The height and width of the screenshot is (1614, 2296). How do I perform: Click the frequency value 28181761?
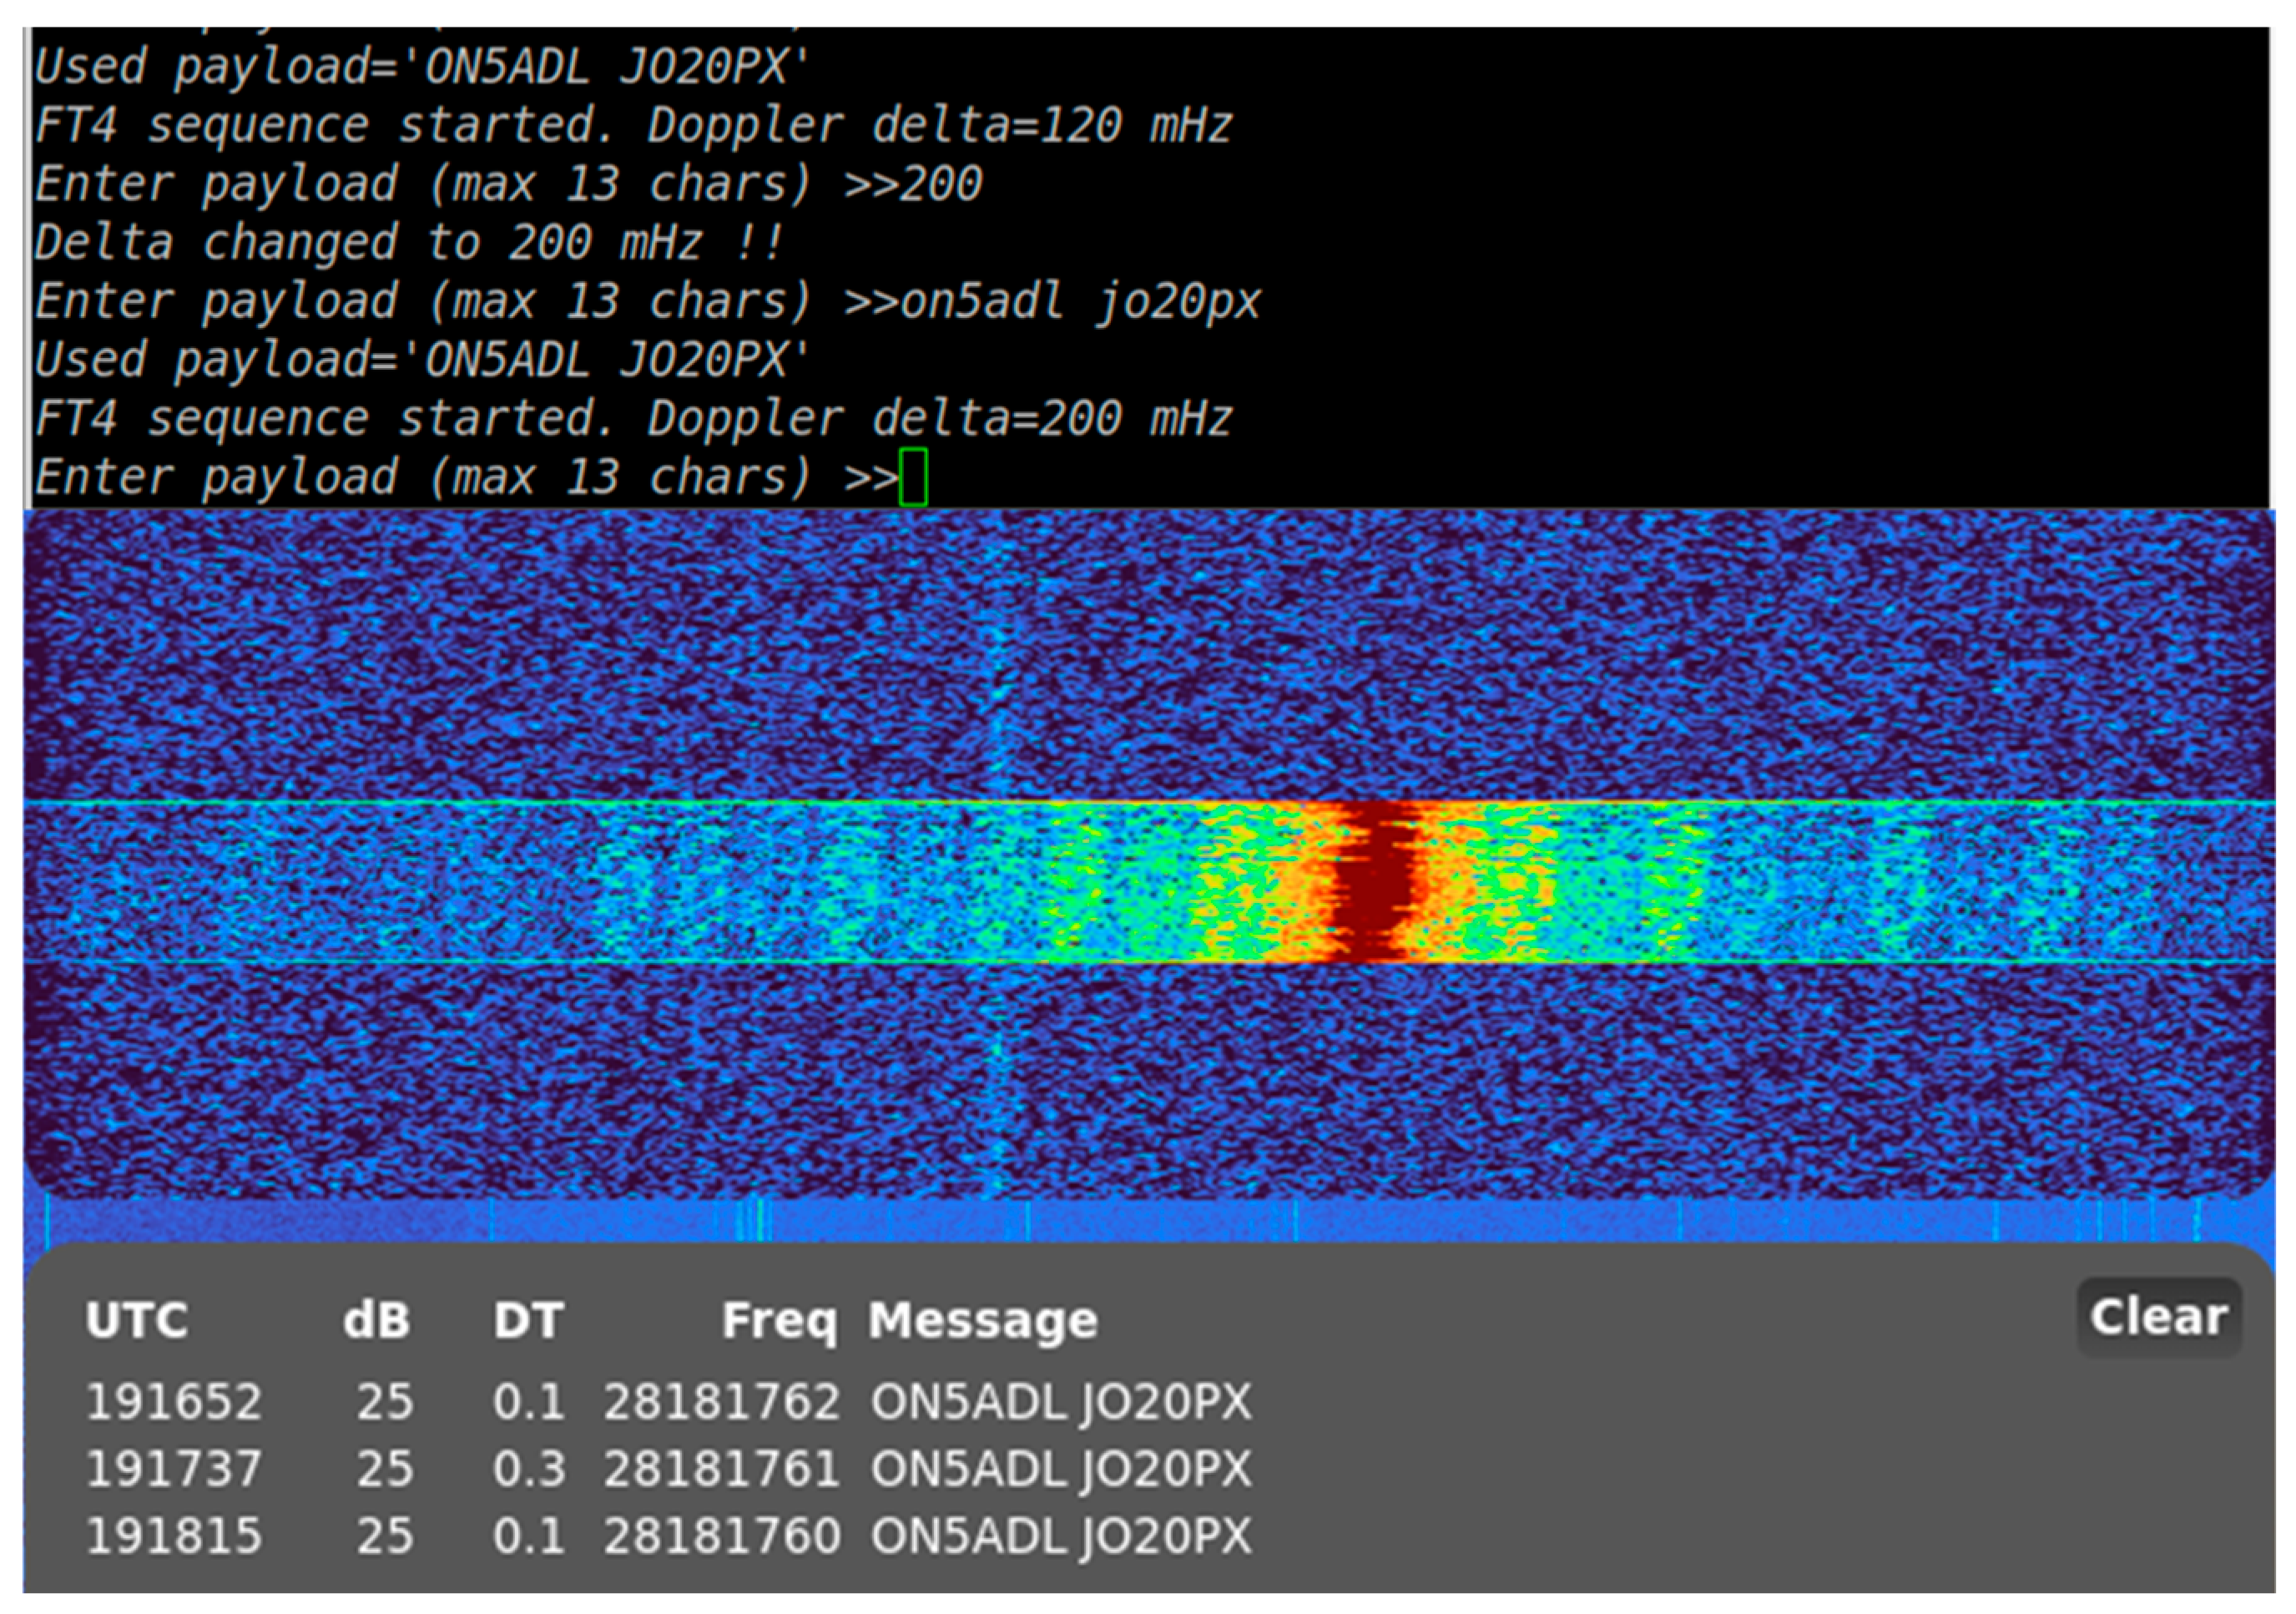click(721, 1469)
